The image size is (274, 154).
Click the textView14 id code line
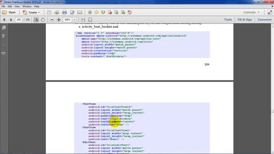[110, 107]
